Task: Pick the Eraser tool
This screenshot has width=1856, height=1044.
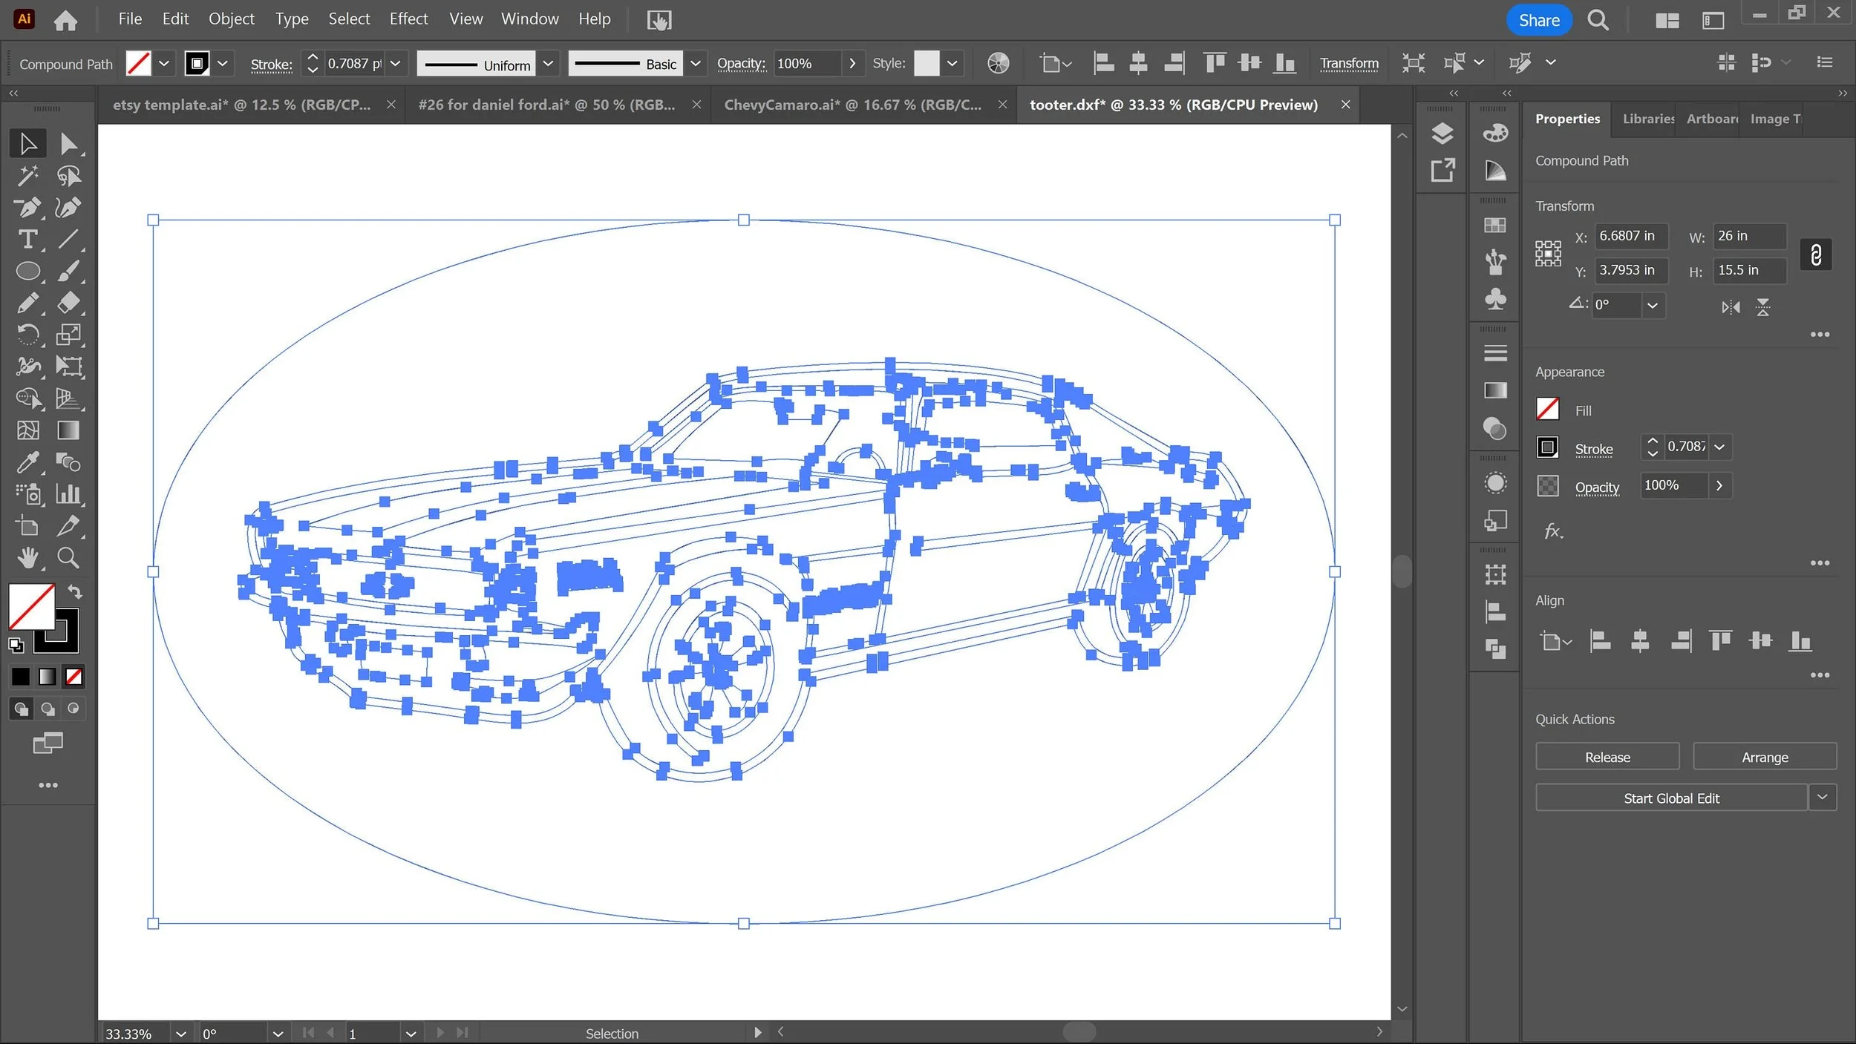Action: tap(68, 303)
